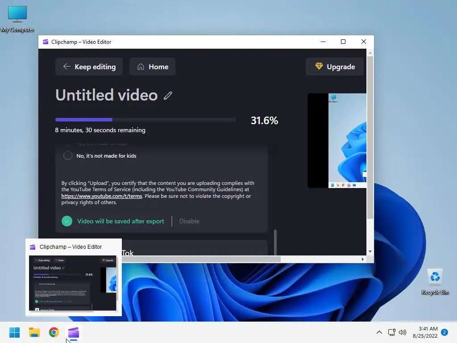This screenshot has width=457, height=343.
Task: Open the Home page button
Action: point(153,67)
